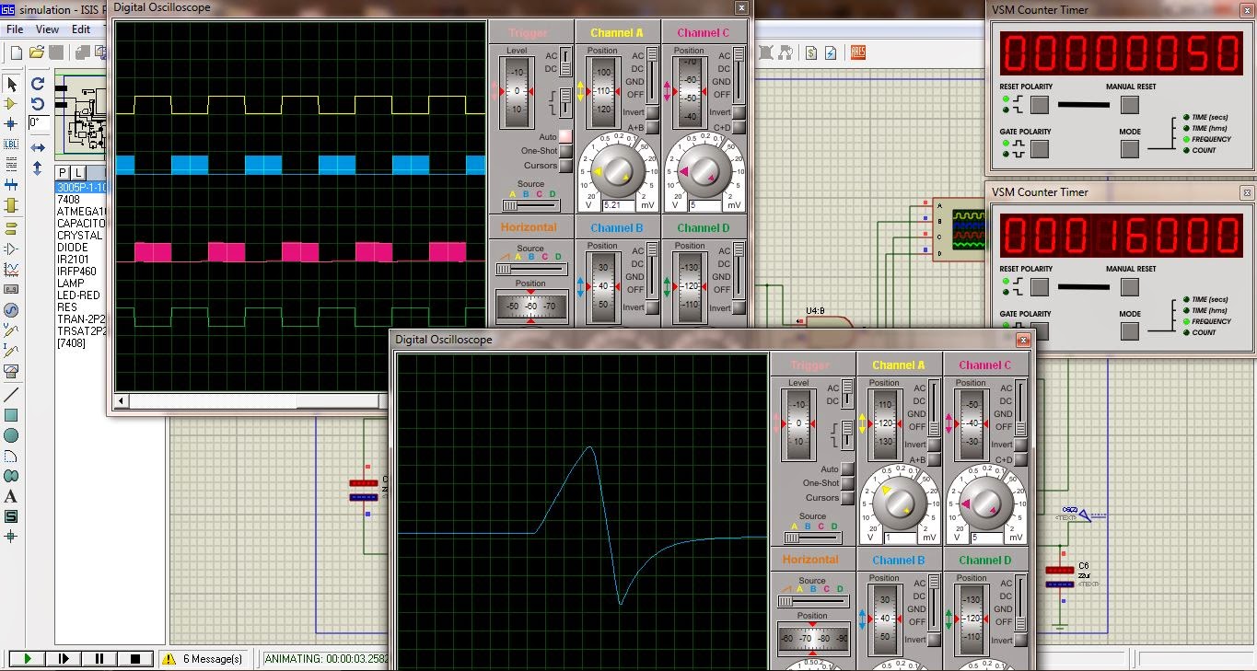1257x671 pixels.
Task: Toggle One-Shot on upper oscilloscope
Action: [565, 151]
